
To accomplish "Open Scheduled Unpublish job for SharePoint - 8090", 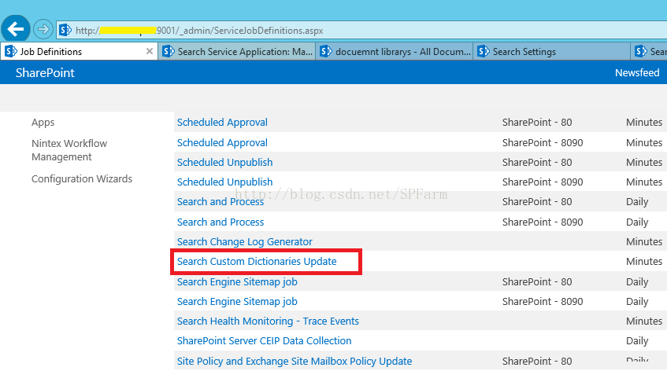I will click(x=224, y=182).
